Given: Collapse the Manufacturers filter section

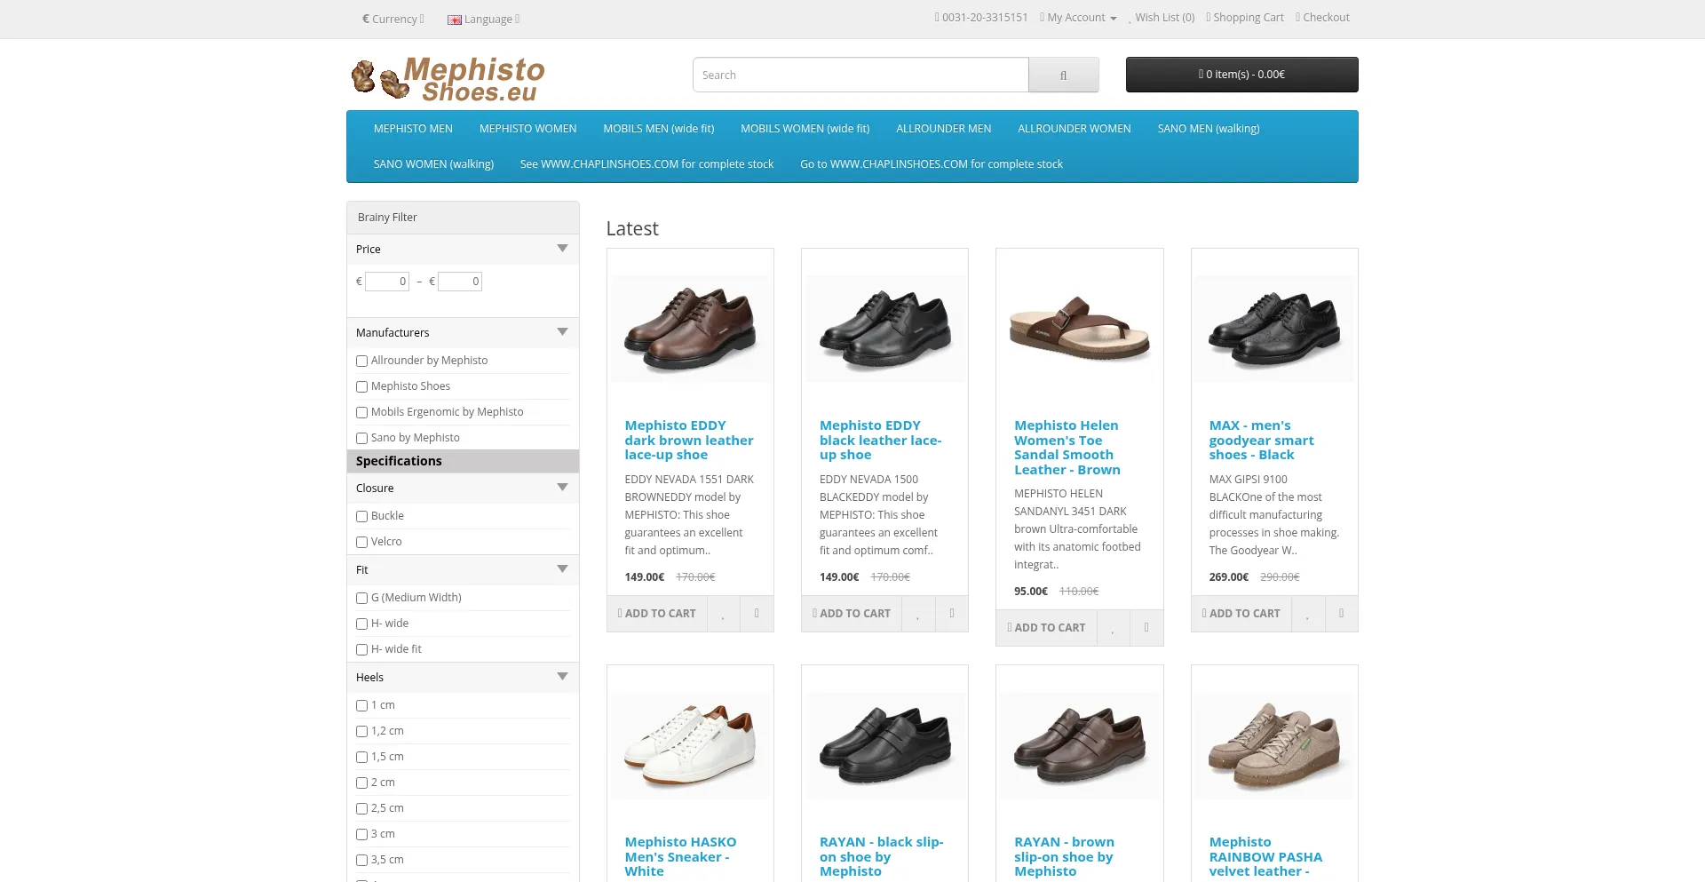Looking at the screenshot, I should coord(562,332).
